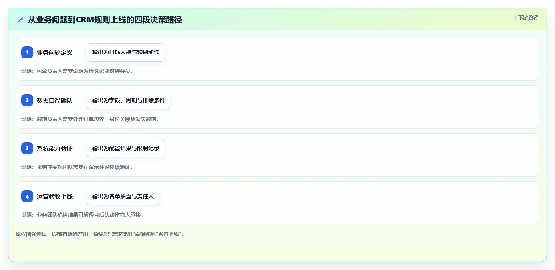Click the footer caption starting 流程图强调
This screenshot has height=270, width=555.
(100, 234)
